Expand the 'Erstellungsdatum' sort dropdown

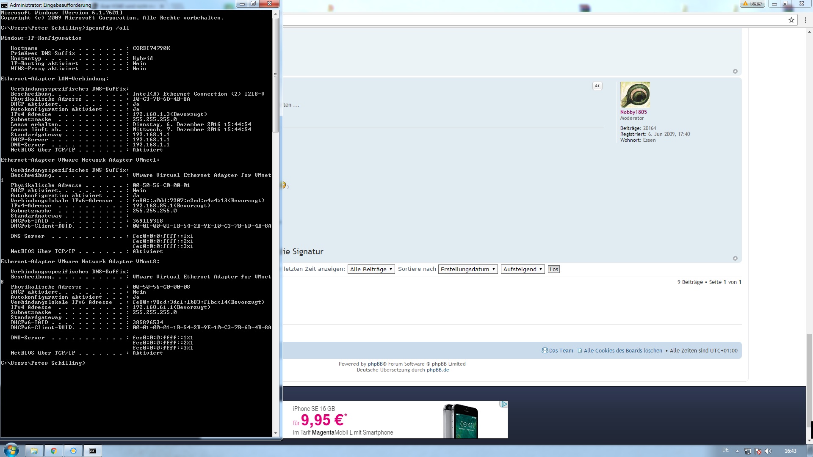pyautogui.click(x=468, y=269)
